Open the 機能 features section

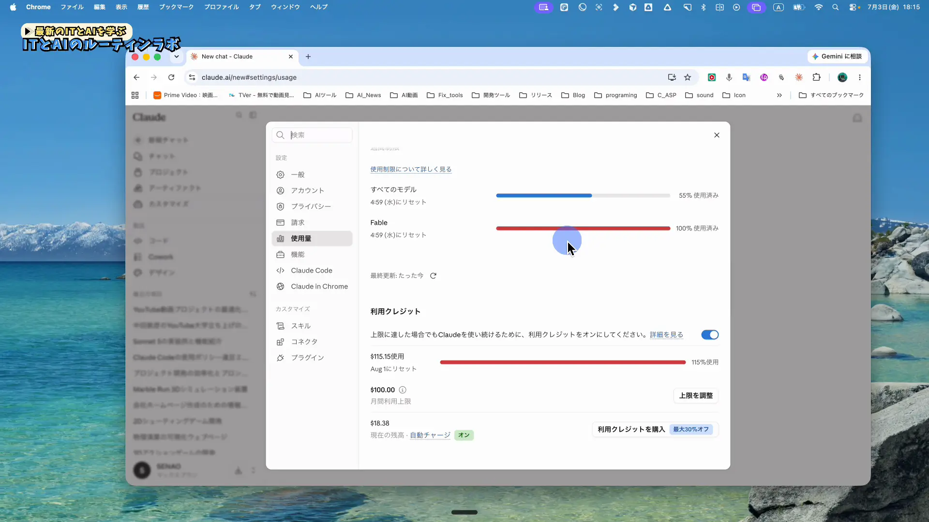(x=312, y=254)
